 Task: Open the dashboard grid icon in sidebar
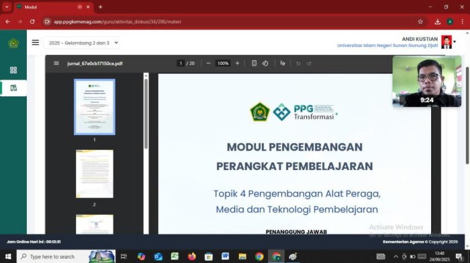tap(13, 70)
